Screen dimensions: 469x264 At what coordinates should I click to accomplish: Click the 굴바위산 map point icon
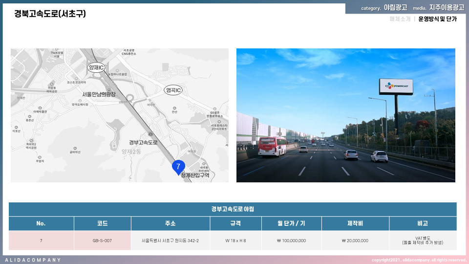pyautogui.click(x=74, y=148)
